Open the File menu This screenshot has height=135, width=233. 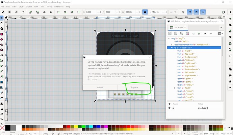[2, 7]
